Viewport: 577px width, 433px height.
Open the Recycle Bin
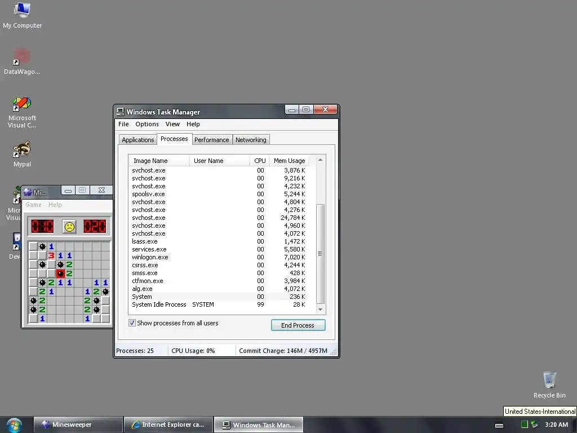549,385
